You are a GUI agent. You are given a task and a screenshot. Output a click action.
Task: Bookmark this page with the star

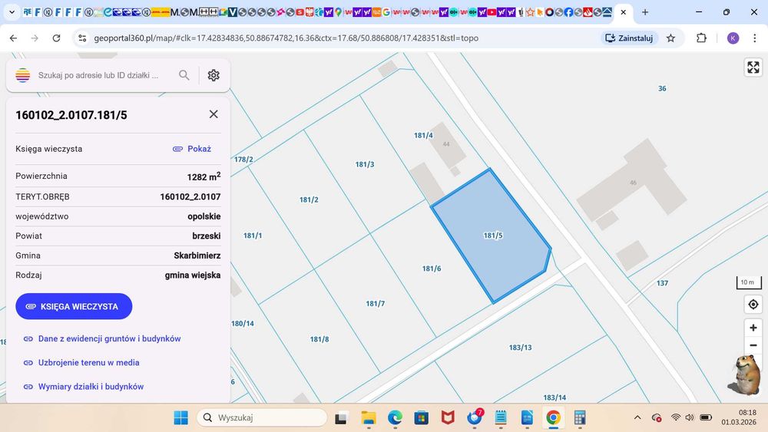click(x=671, y=38)
